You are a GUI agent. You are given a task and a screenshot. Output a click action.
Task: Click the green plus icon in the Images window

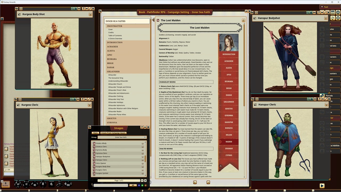tap(142, 185)
